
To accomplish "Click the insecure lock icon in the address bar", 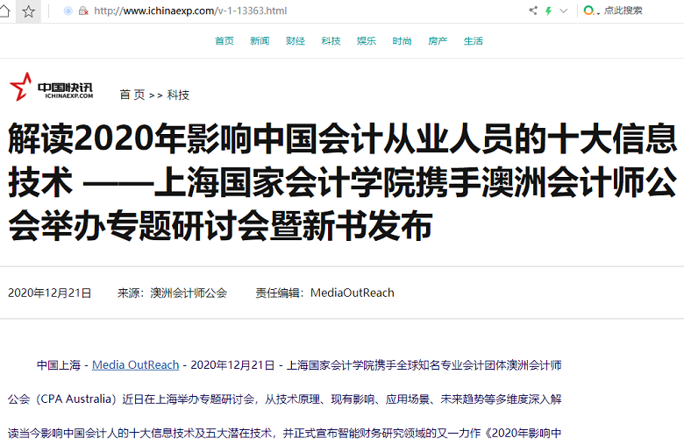I will [x=83, y=11].
